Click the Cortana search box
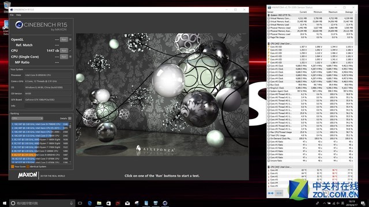This screenshot has height=207, width=369. [42, 203]
